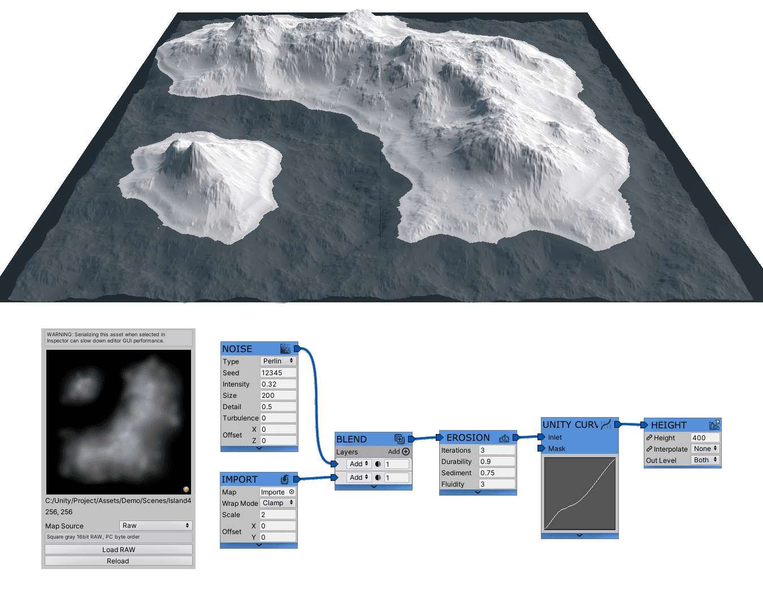Click the link icon beside Interpolate
This screenshot has height=590, width=763.
(649, 449)
